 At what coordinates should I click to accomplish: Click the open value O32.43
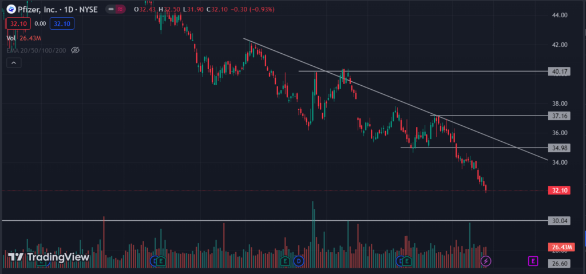pos(145,9)
